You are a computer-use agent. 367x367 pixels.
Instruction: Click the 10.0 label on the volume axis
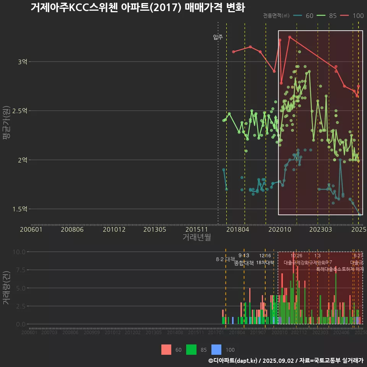tap(19, 252)
